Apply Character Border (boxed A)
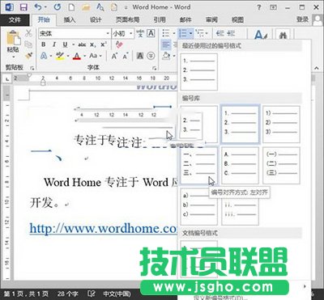Screen dimensions: 324x300 coord(151,33)
